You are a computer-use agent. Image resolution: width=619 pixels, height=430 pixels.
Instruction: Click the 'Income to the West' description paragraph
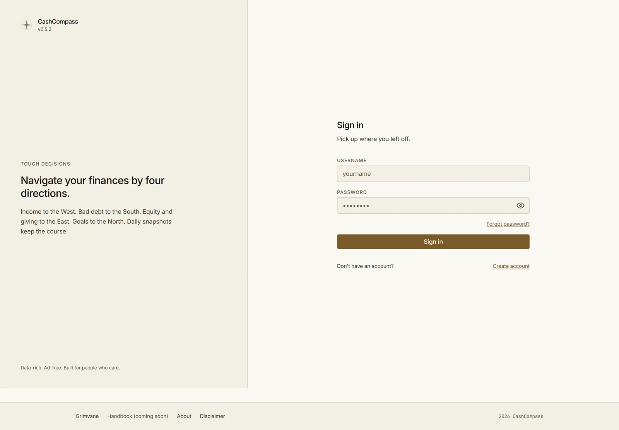point(96,221)
